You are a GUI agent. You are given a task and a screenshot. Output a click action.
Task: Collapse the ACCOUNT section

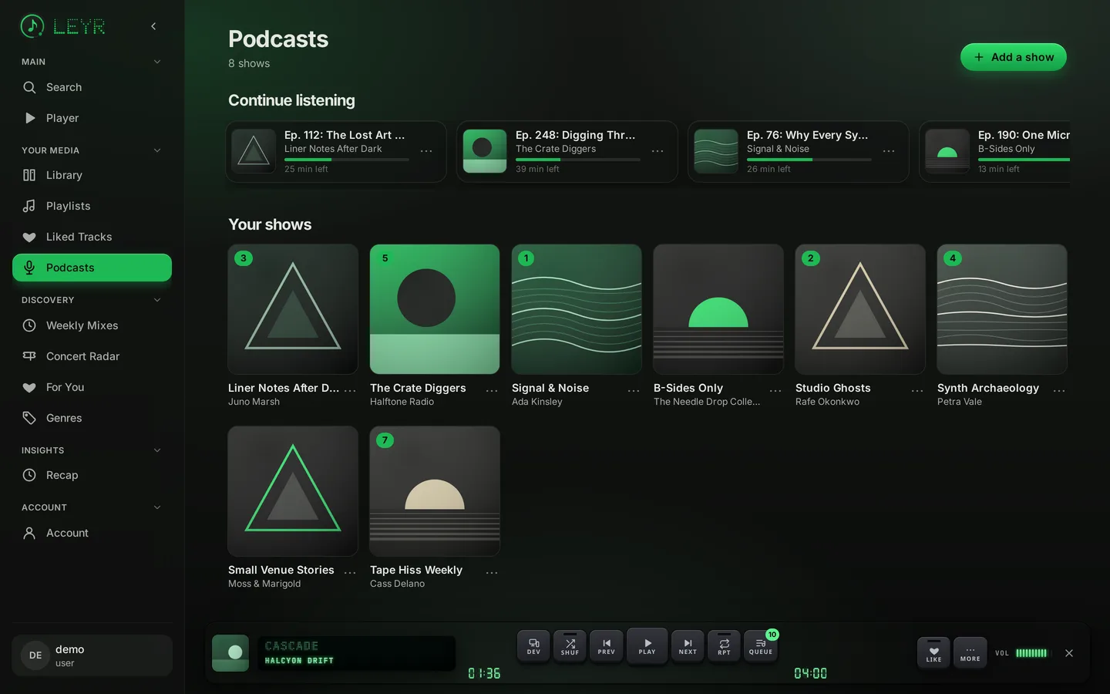click(157, 507)
